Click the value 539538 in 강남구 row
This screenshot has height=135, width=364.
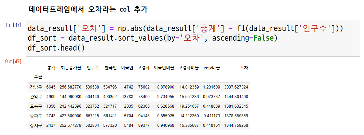click(92, 87)
